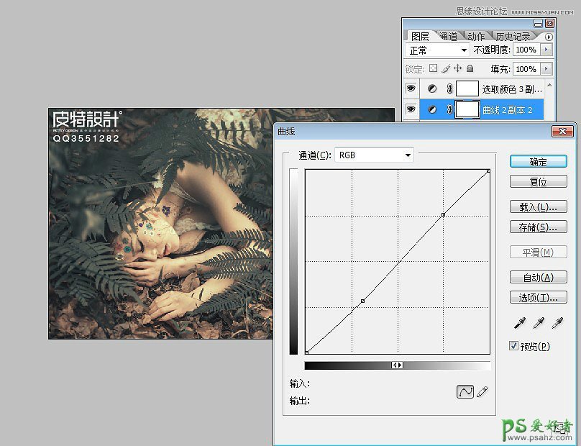Open the 不透明度 opacity slider arrow
The height and width of the screenshot is (446, 581).
click(x=546, y=50)
